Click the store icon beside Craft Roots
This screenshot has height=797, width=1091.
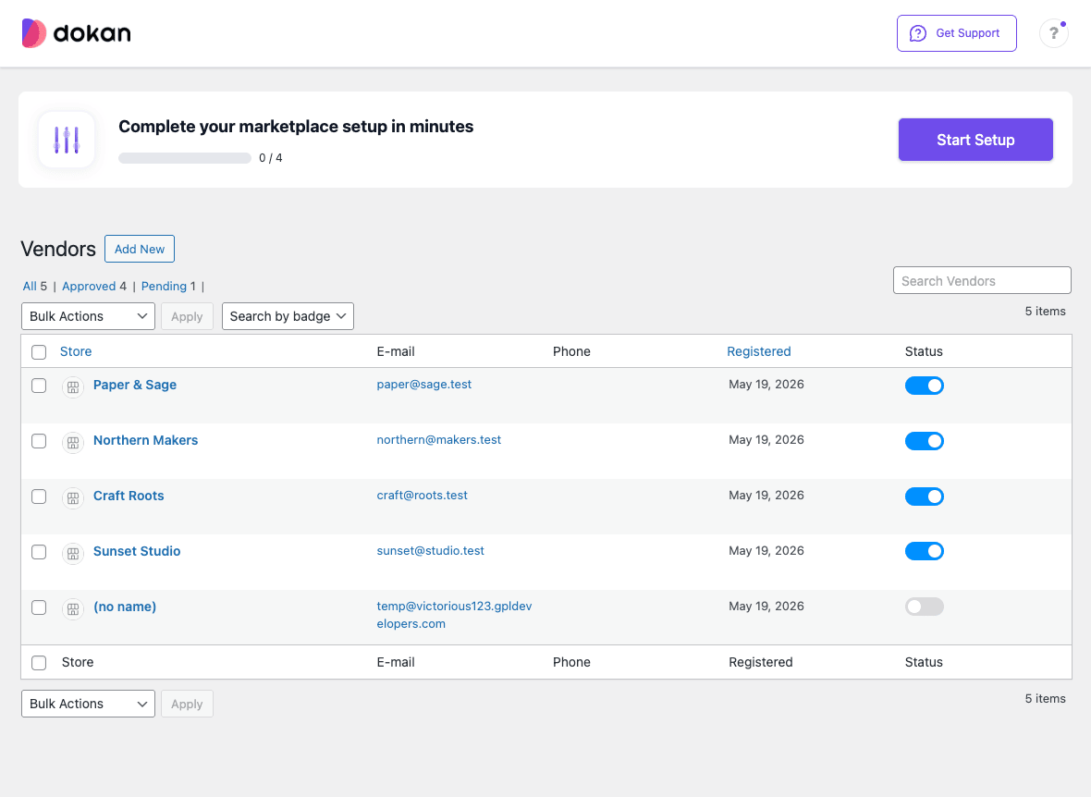point(73,497)
